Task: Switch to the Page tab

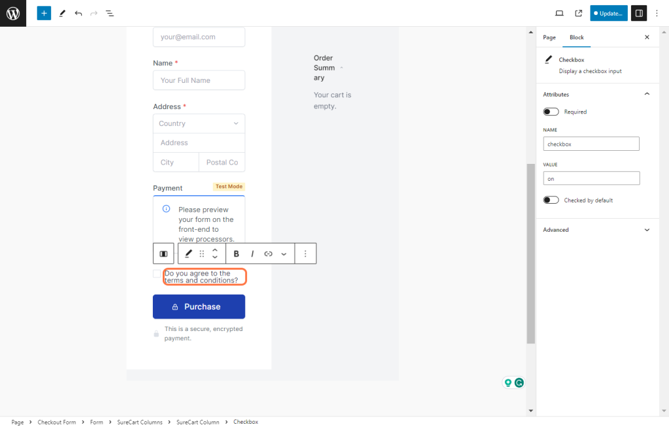Action: coord(549,37)
